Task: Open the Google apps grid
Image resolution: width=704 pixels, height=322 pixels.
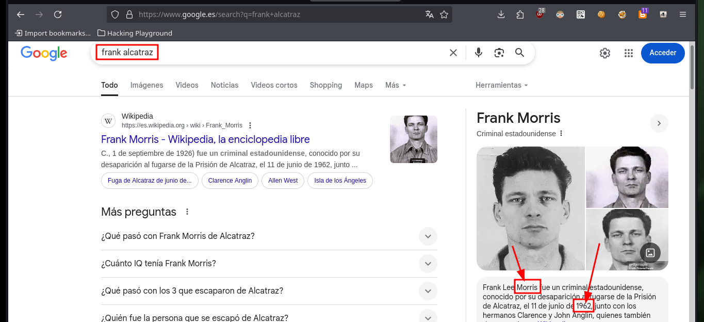Action: [x=628, y=53]
